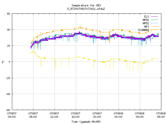The height and width of the screenshot is (124, 166).
Task: Click the orange NPI legend line sample
Action: click(x=155, y=27)
